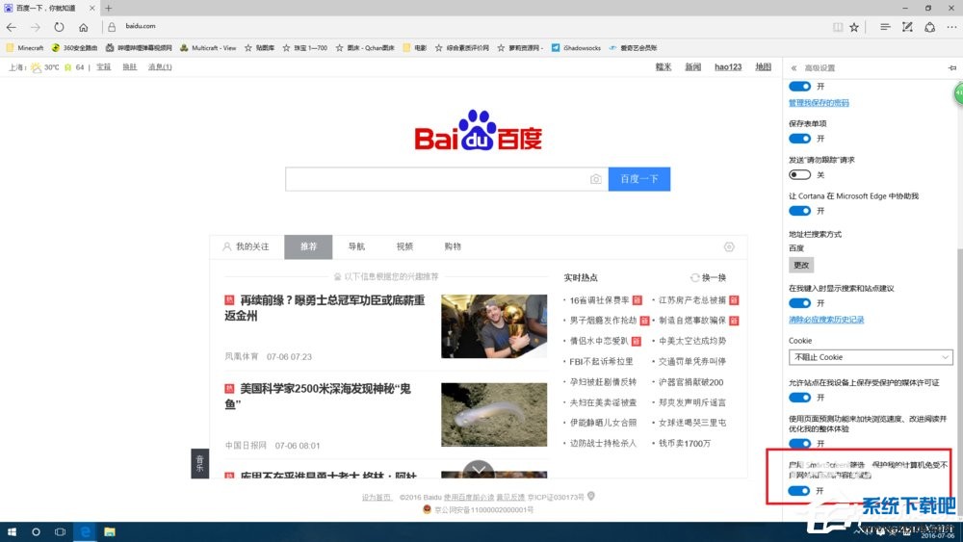
Task: Open the Make a Web Note icon
Action: (x=906, y=27)
